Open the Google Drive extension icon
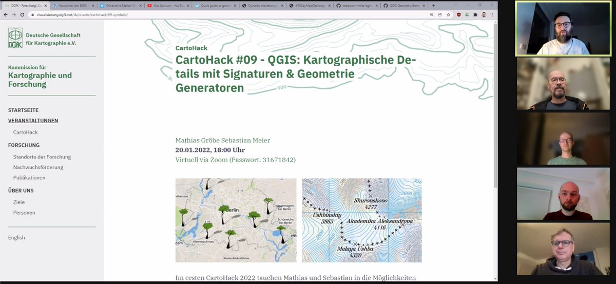The width and height of the screenshot is (616, 284). (467, 15)
